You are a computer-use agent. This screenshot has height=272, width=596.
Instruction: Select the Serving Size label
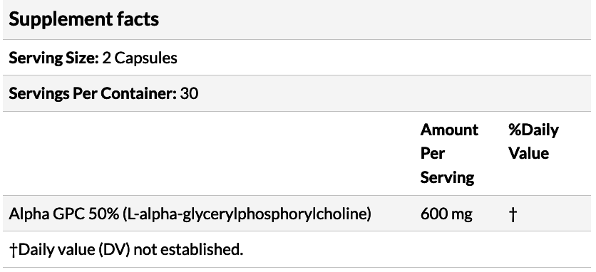(53, 58)
